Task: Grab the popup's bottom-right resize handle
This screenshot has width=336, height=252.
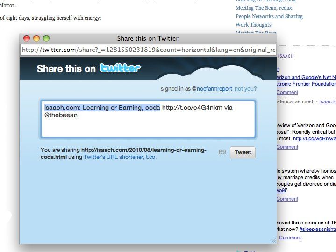Action: point(274,241)
